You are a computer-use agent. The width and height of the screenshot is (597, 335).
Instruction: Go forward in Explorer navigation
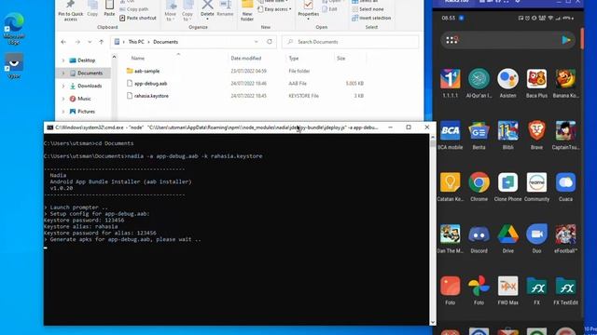click(77, 42)
